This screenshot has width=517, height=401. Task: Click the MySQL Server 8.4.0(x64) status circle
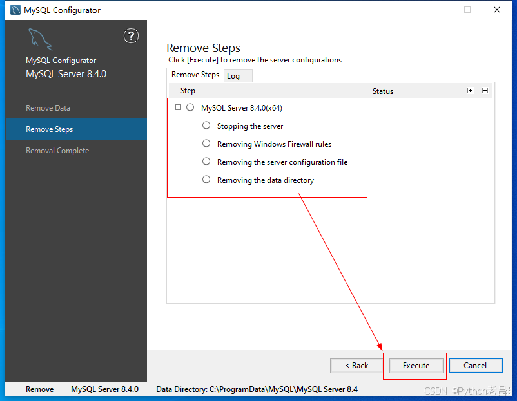[190, 107]
